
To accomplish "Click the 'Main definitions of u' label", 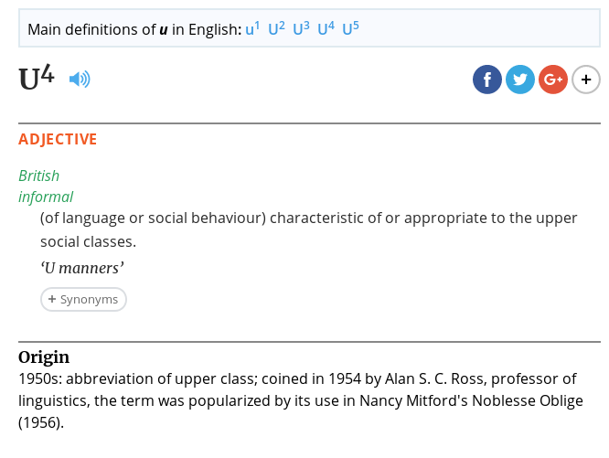I will click(x=134, y=29).
